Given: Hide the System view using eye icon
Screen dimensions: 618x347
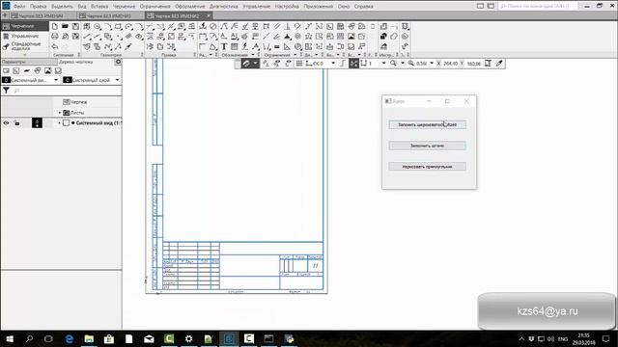Looking at the screenshot, I should (x=7, y=123).
